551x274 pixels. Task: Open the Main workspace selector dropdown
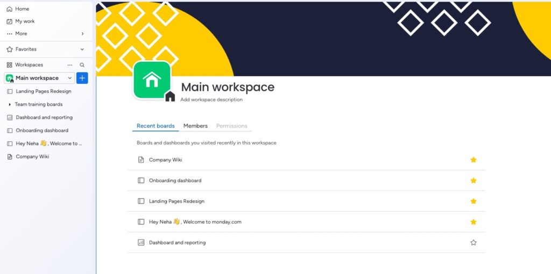tap(39, 78)
